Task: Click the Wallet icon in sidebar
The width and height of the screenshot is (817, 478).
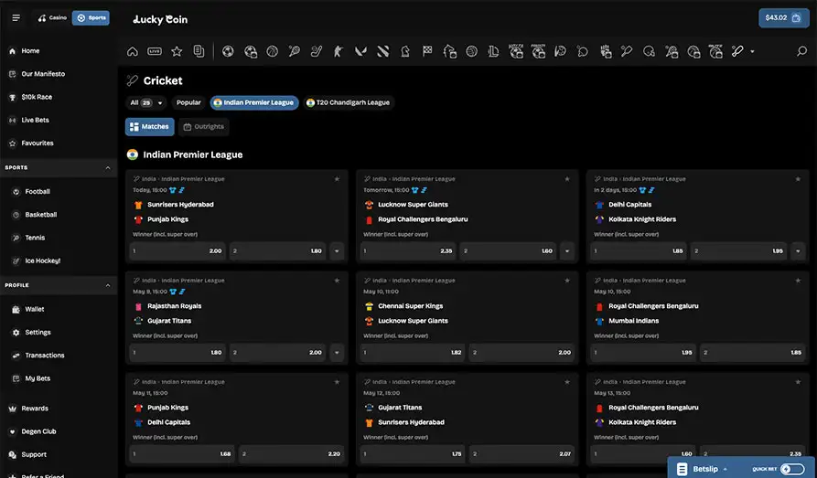Action: [16, 309]
